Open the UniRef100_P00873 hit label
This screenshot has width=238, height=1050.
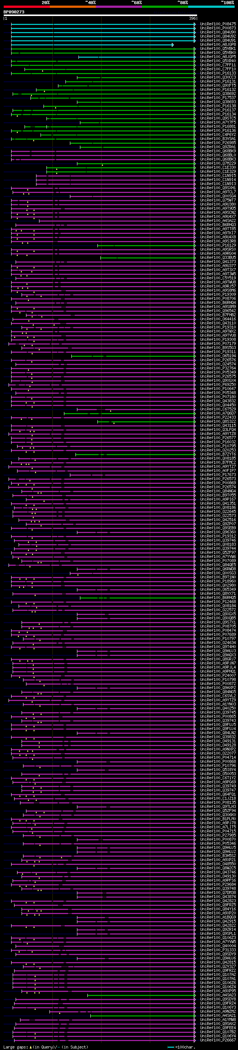pyautogui.click(x=218, y=29)
